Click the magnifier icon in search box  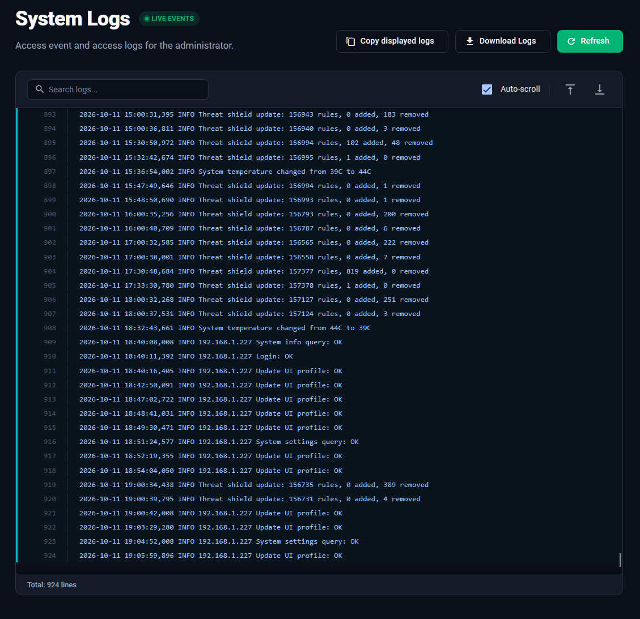pyautogui.click(x=40, y=89)
